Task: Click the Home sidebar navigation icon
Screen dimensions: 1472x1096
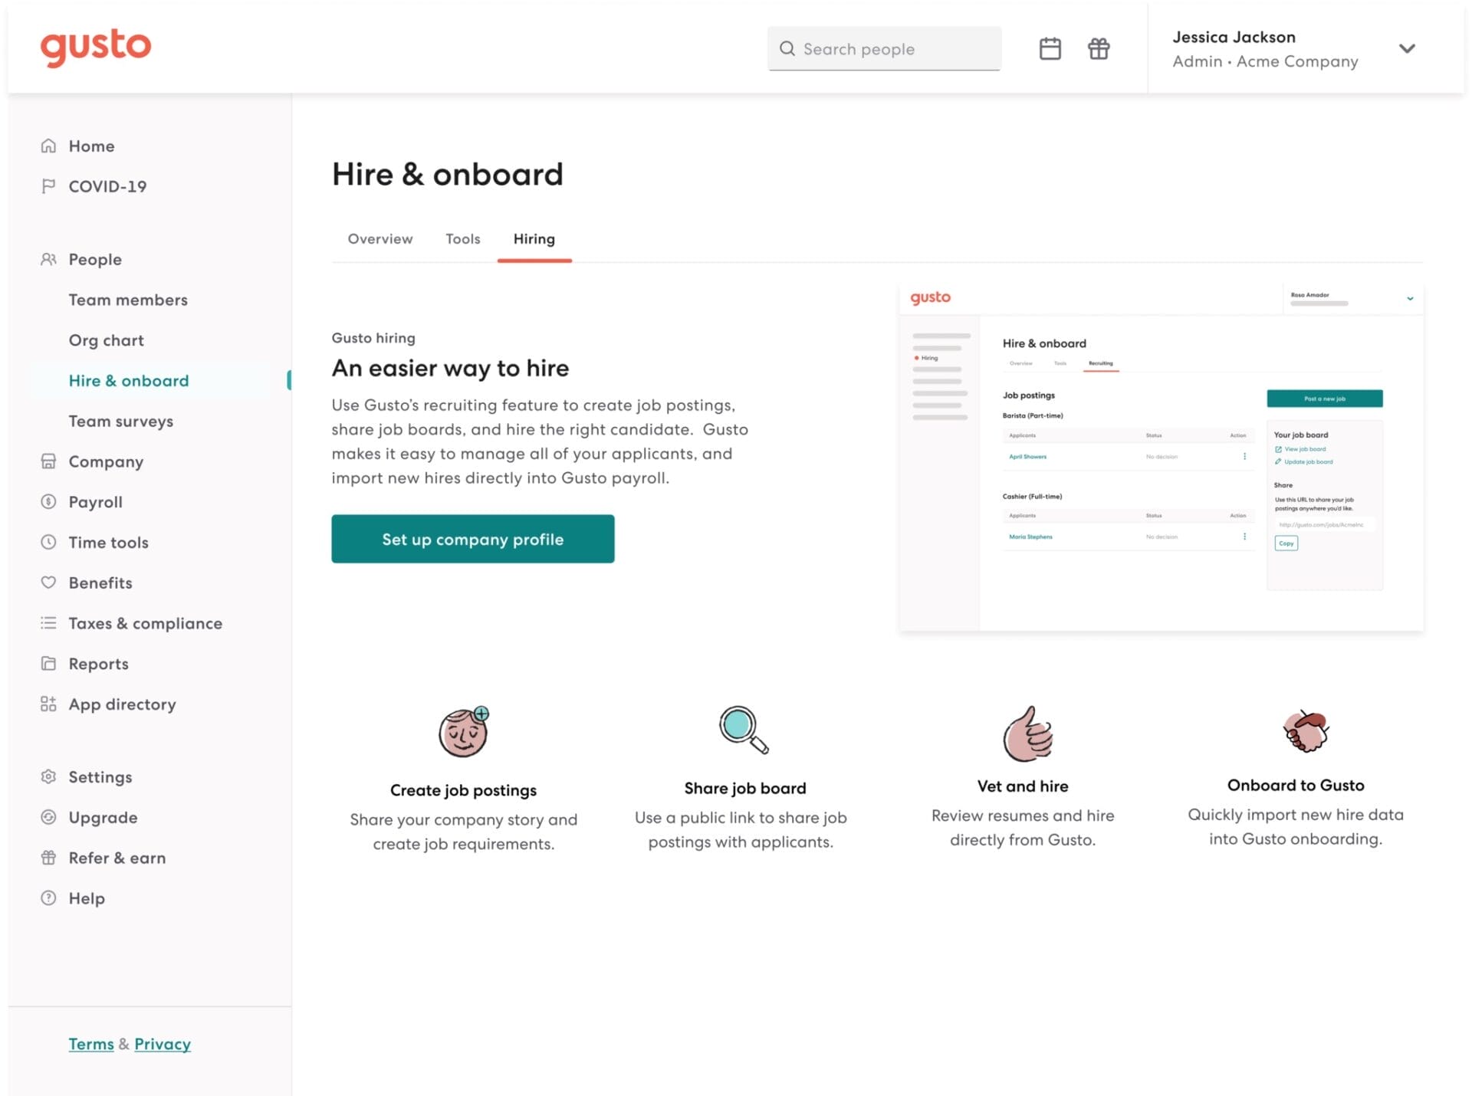Action: click(x=48, y=145)
